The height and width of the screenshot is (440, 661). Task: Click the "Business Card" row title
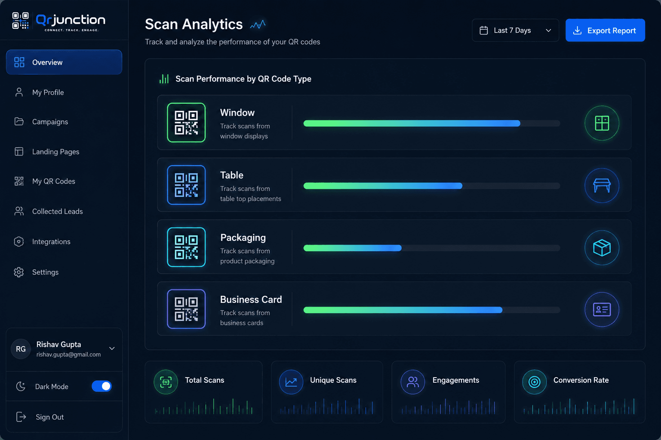tap(251, 299)
